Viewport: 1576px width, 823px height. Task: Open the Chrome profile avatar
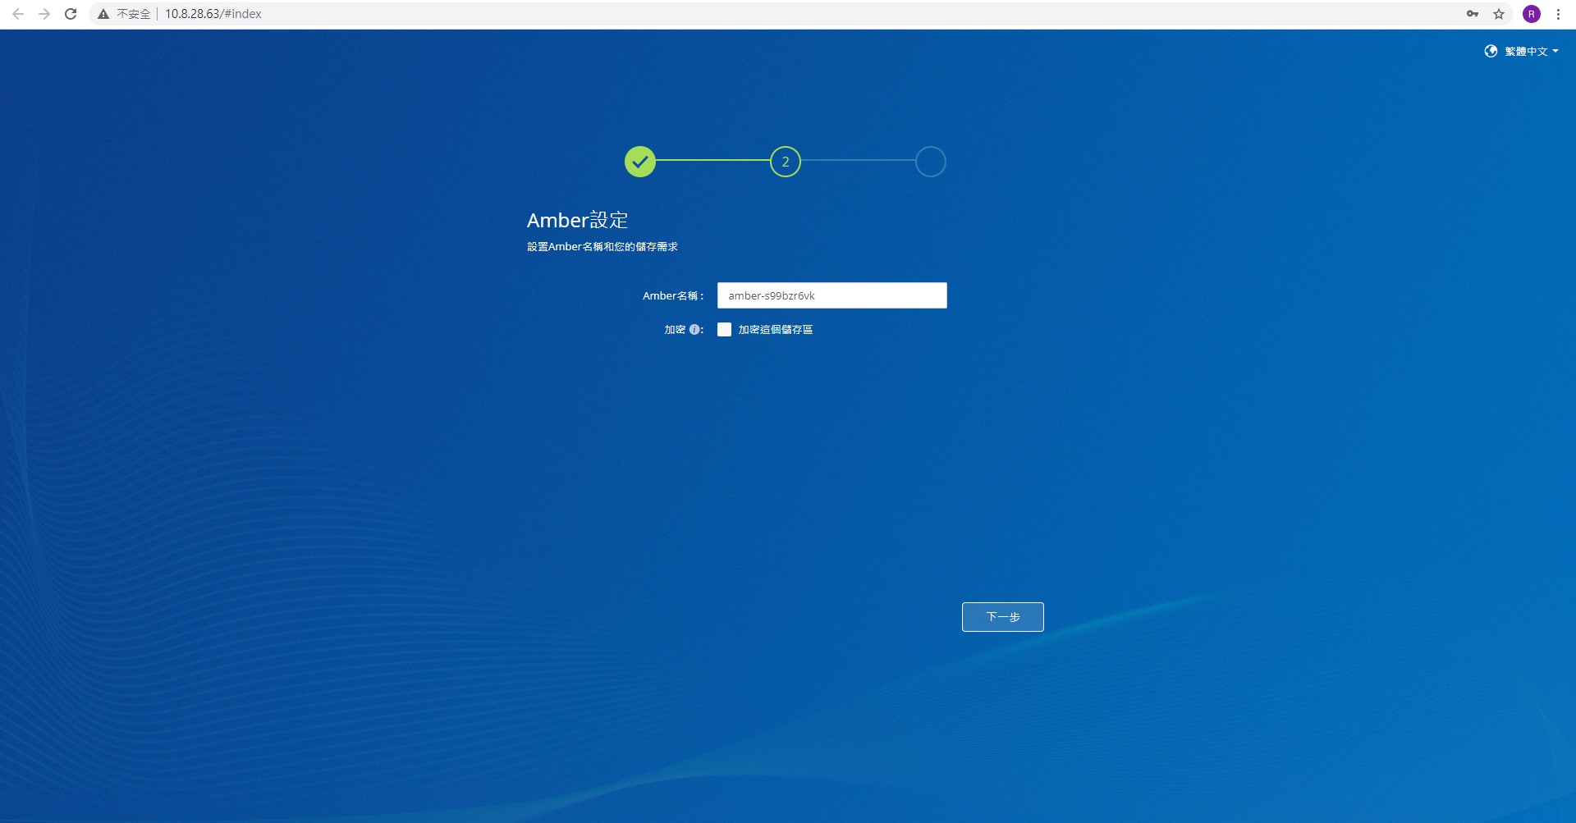[x=1532, y=14]
